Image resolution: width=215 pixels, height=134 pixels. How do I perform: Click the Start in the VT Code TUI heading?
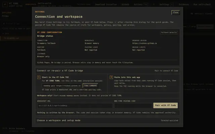[x=55, y=77]
